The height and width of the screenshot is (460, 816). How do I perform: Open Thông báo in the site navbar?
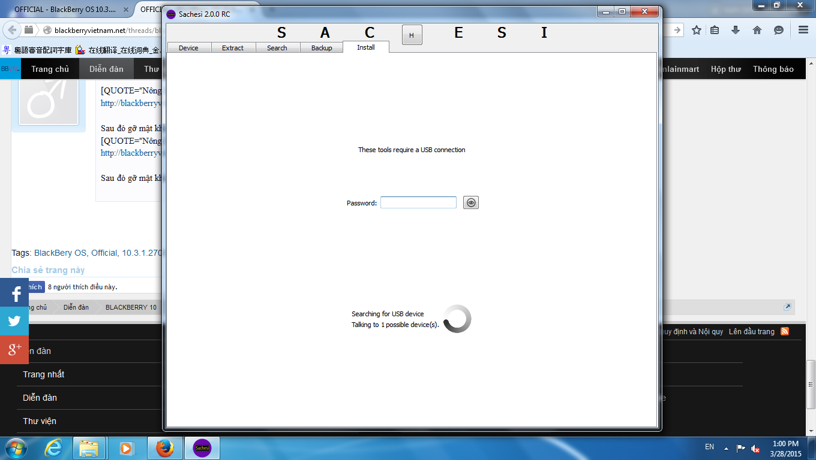click(x=773, y=69)
